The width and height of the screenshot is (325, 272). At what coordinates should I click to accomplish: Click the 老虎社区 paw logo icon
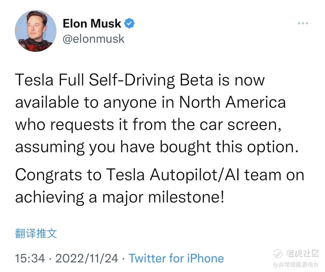(x=278, y=253)
